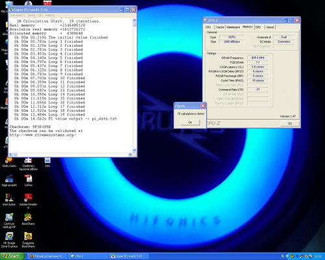Viewport: 325px width, 260px height.
Task: Open the Gadu-Gadu desktop icon
Action: click(x=9, y=162)
